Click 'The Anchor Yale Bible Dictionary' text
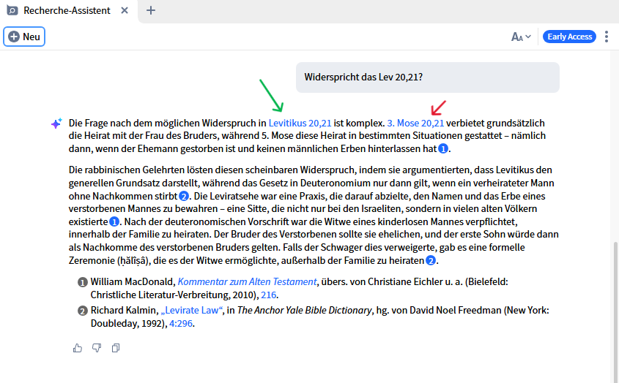The image size is (619, 383). pyautogui.click(x=304, y=310)
